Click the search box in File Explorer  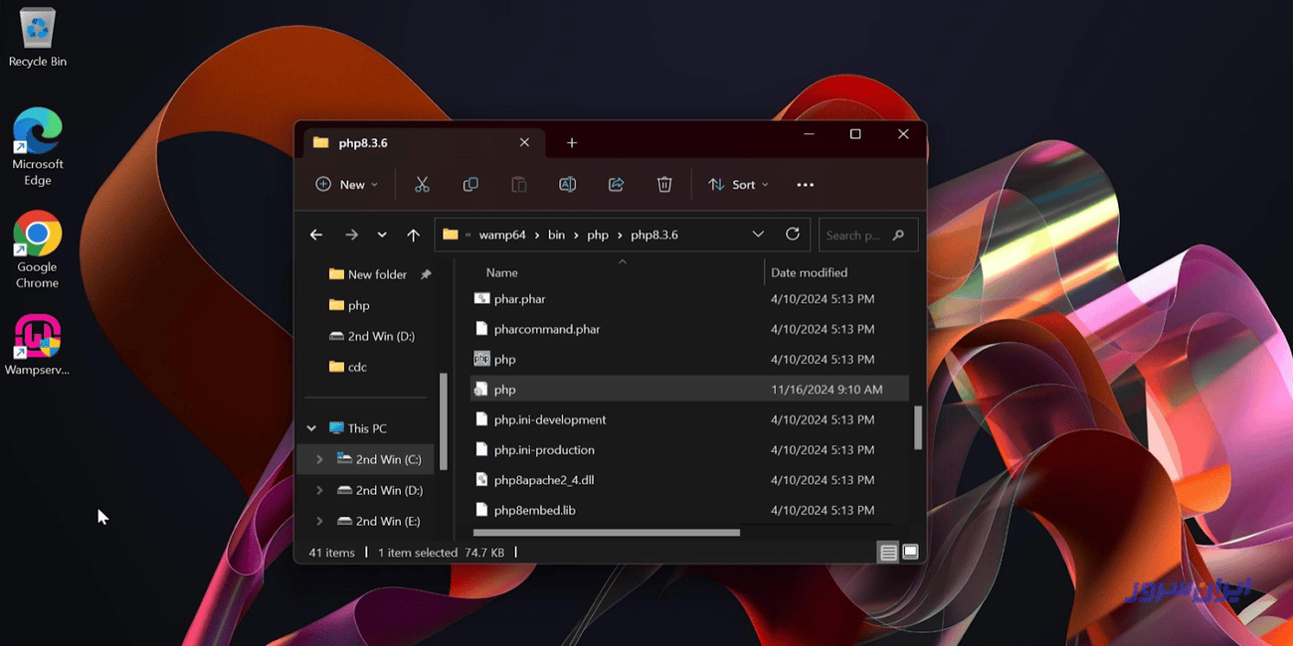point(855,236)
